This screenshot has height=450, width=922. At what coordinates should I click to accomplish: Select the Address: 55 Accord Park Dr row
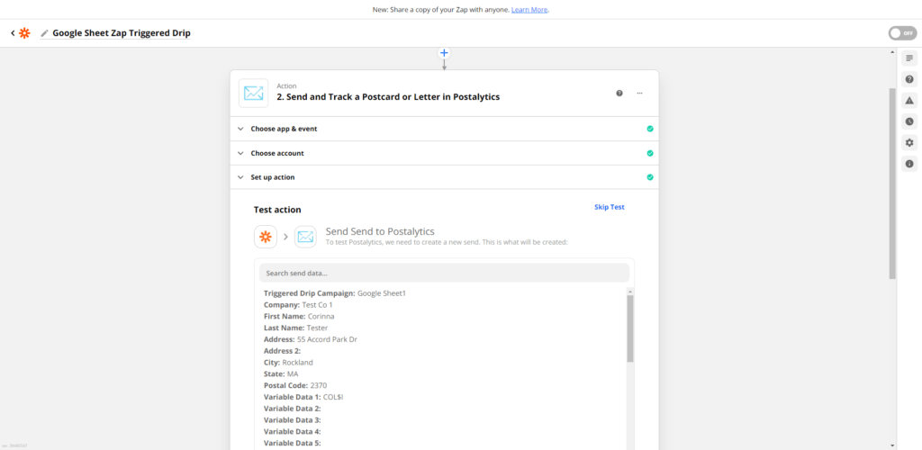click(x=311, y=339)
